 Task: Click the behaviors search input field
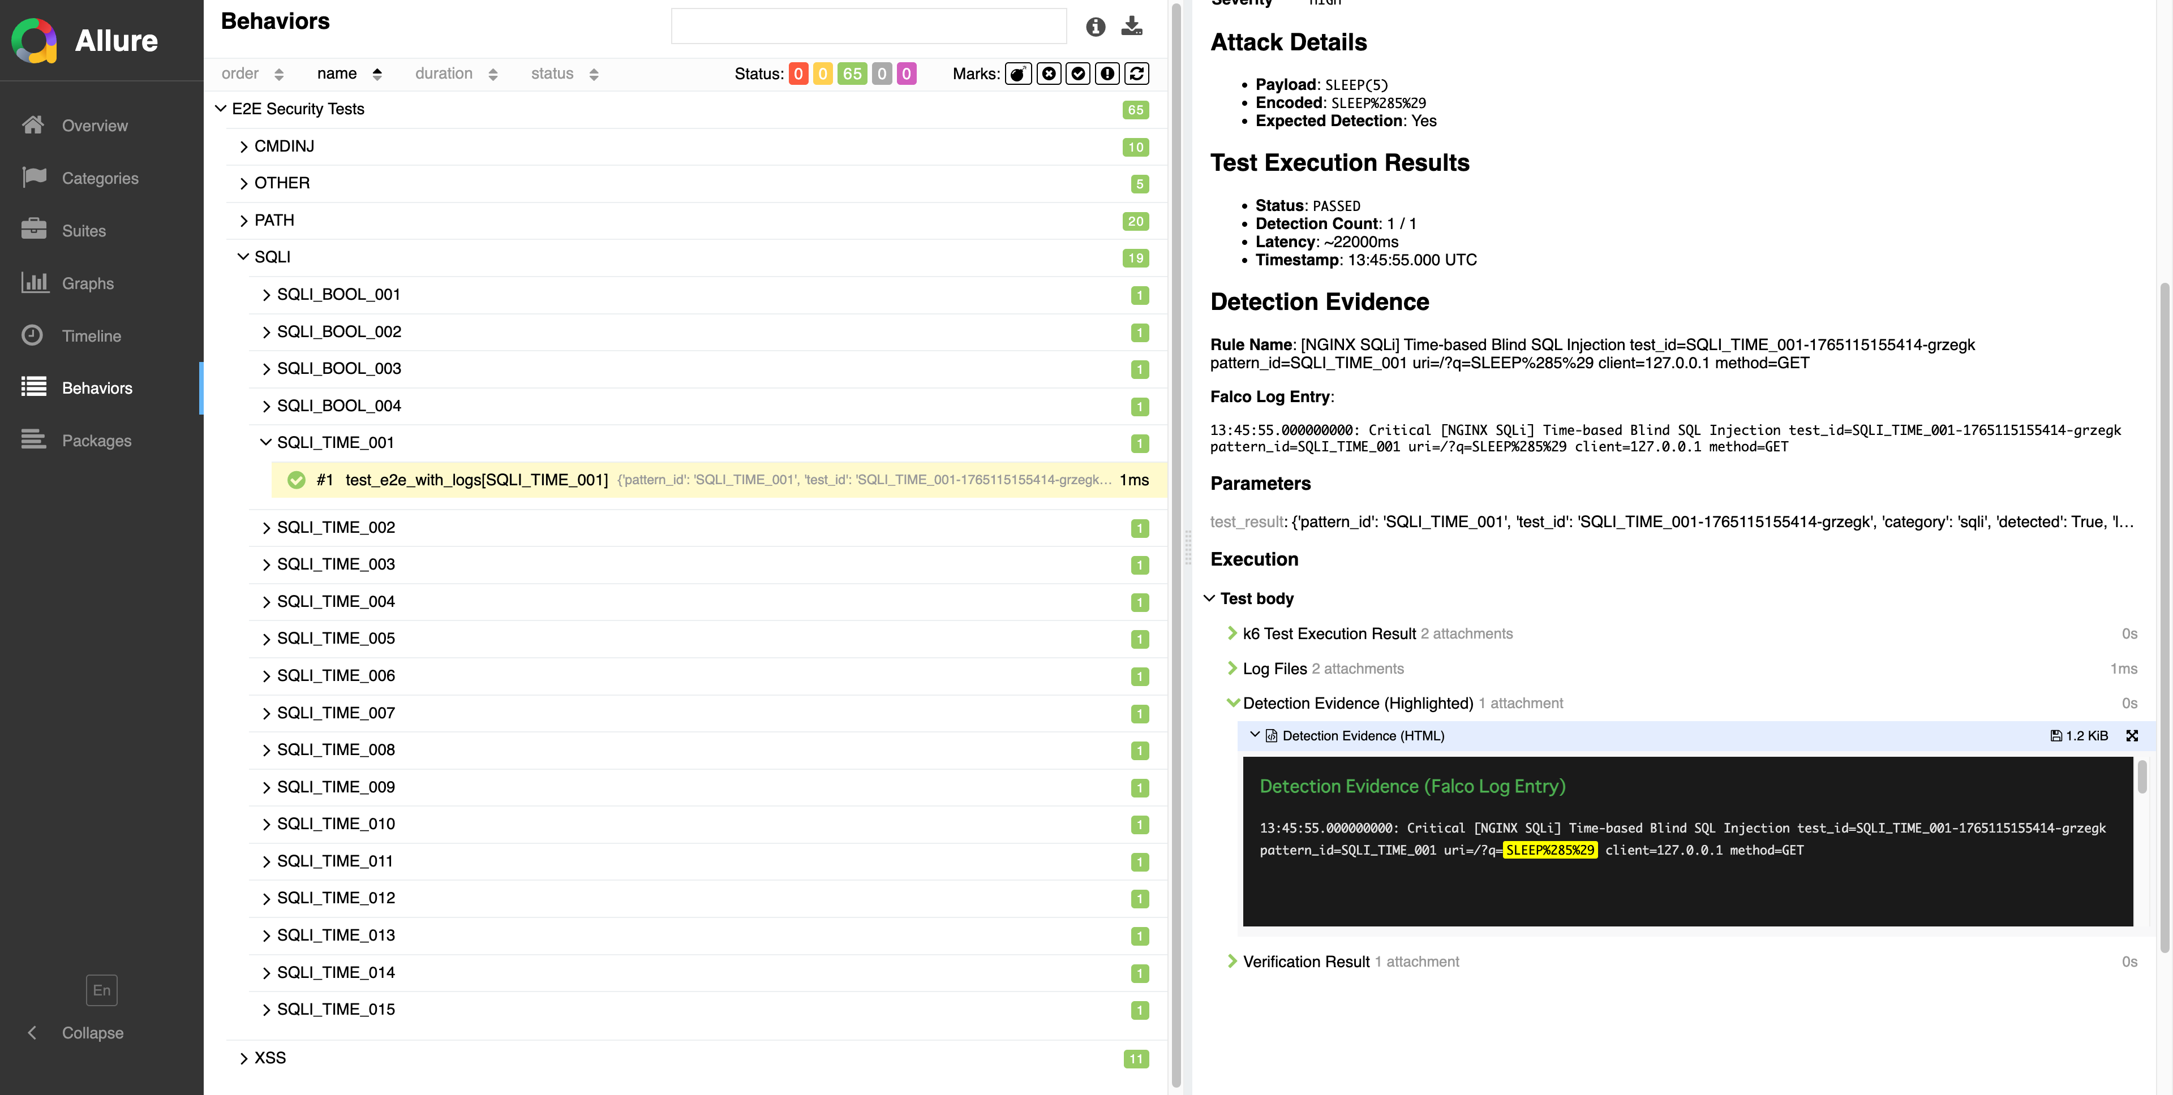pyautogui.click(x=868, y=26)
